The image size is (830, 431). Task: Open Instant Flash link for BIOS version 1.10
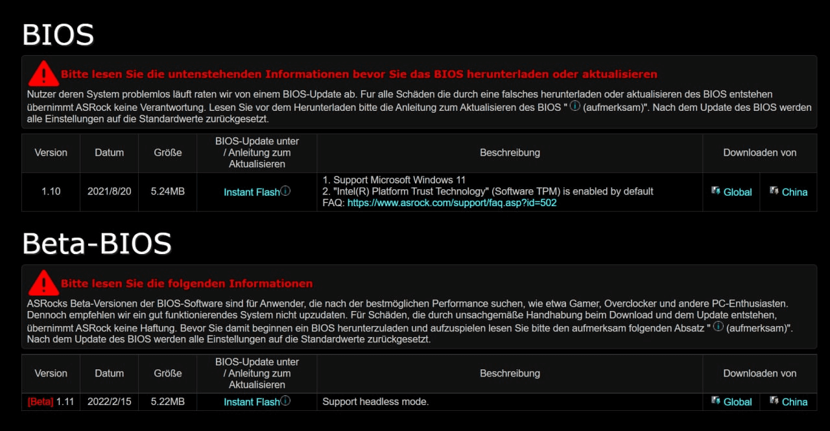252,192
